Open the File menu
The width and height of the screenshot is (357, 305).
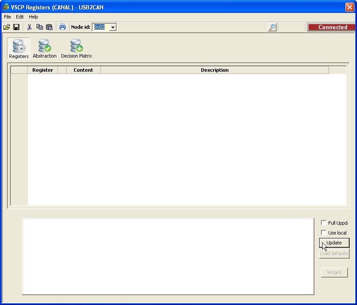coord(7,17)
